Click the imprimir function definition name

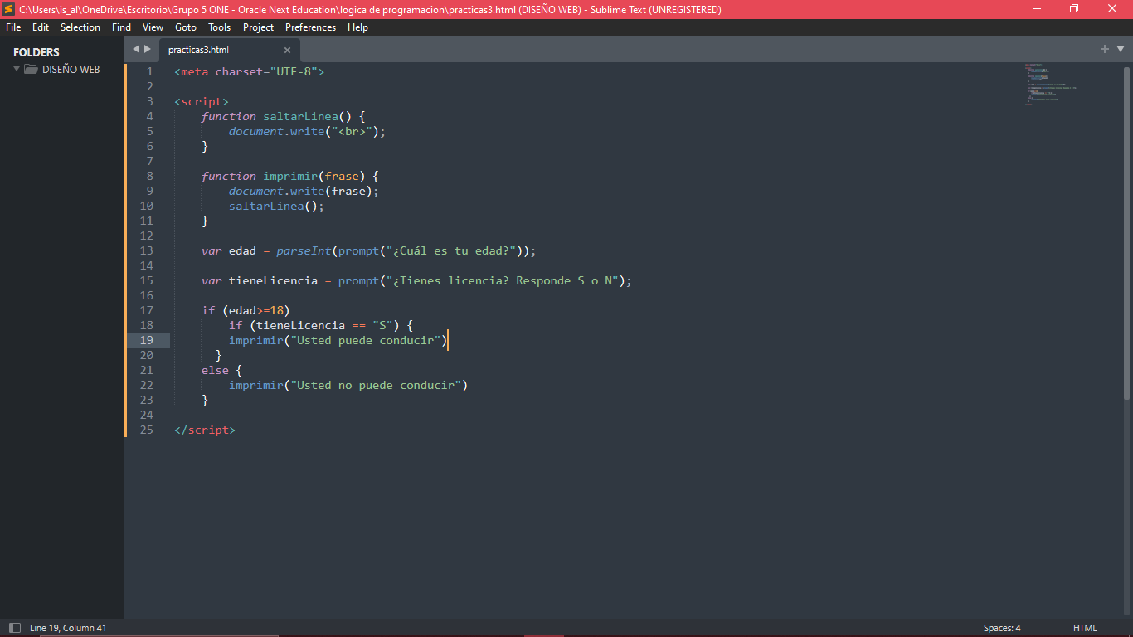tap(290, 176)
